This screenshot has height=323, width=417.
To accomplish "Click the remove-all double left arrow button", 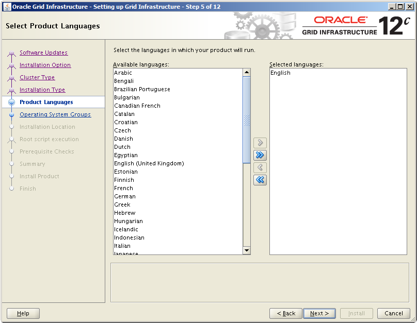I will [x=260, y=180].
